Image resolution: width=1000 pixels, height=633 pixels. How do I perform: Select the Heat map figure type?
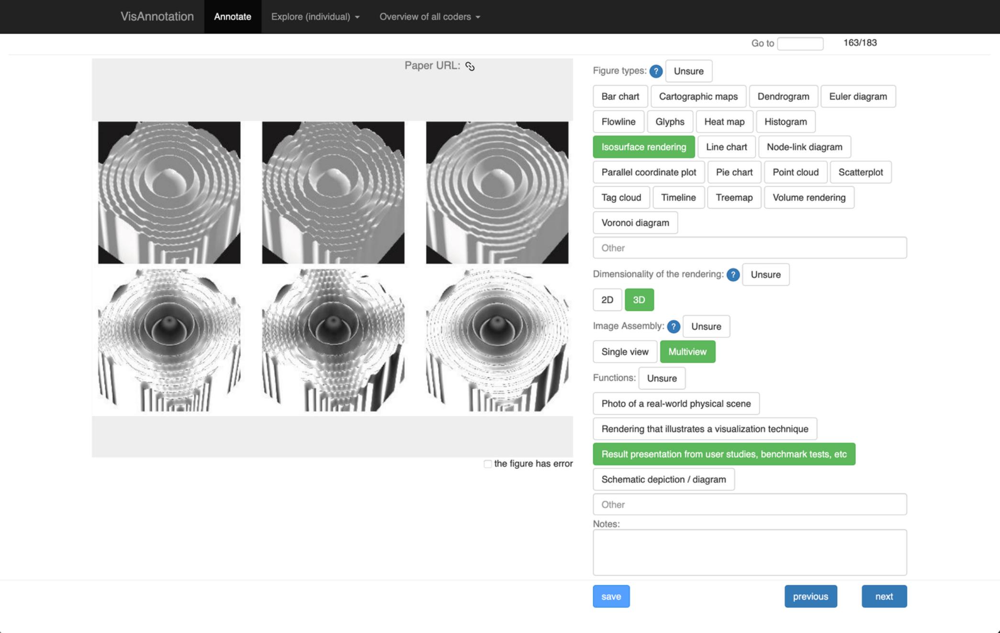pyautogui.click(x=724, y=122)
